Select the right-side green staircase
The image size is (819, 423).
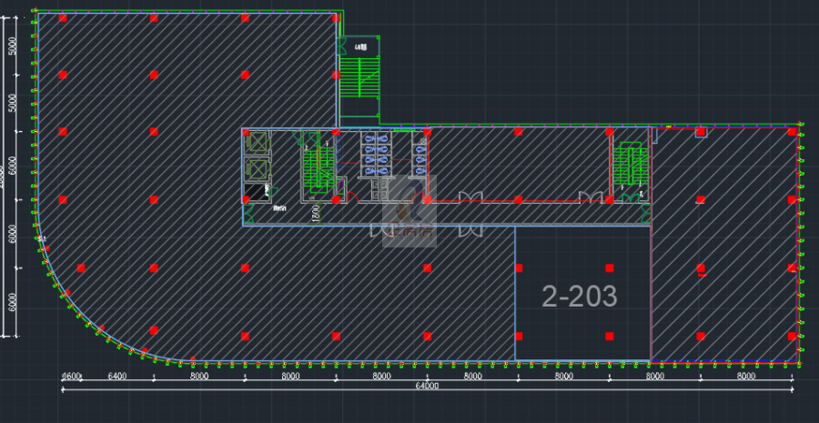pyautogui.click(x=627, y=163)
